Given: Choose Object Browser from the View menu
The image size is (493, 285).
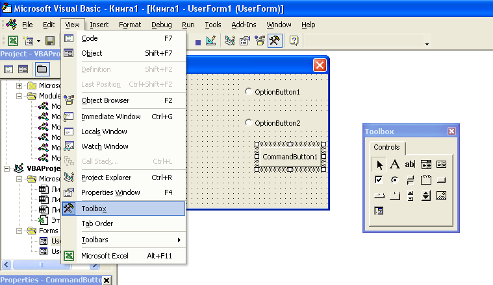Looking at the screenshot, I should pos(124,100).
